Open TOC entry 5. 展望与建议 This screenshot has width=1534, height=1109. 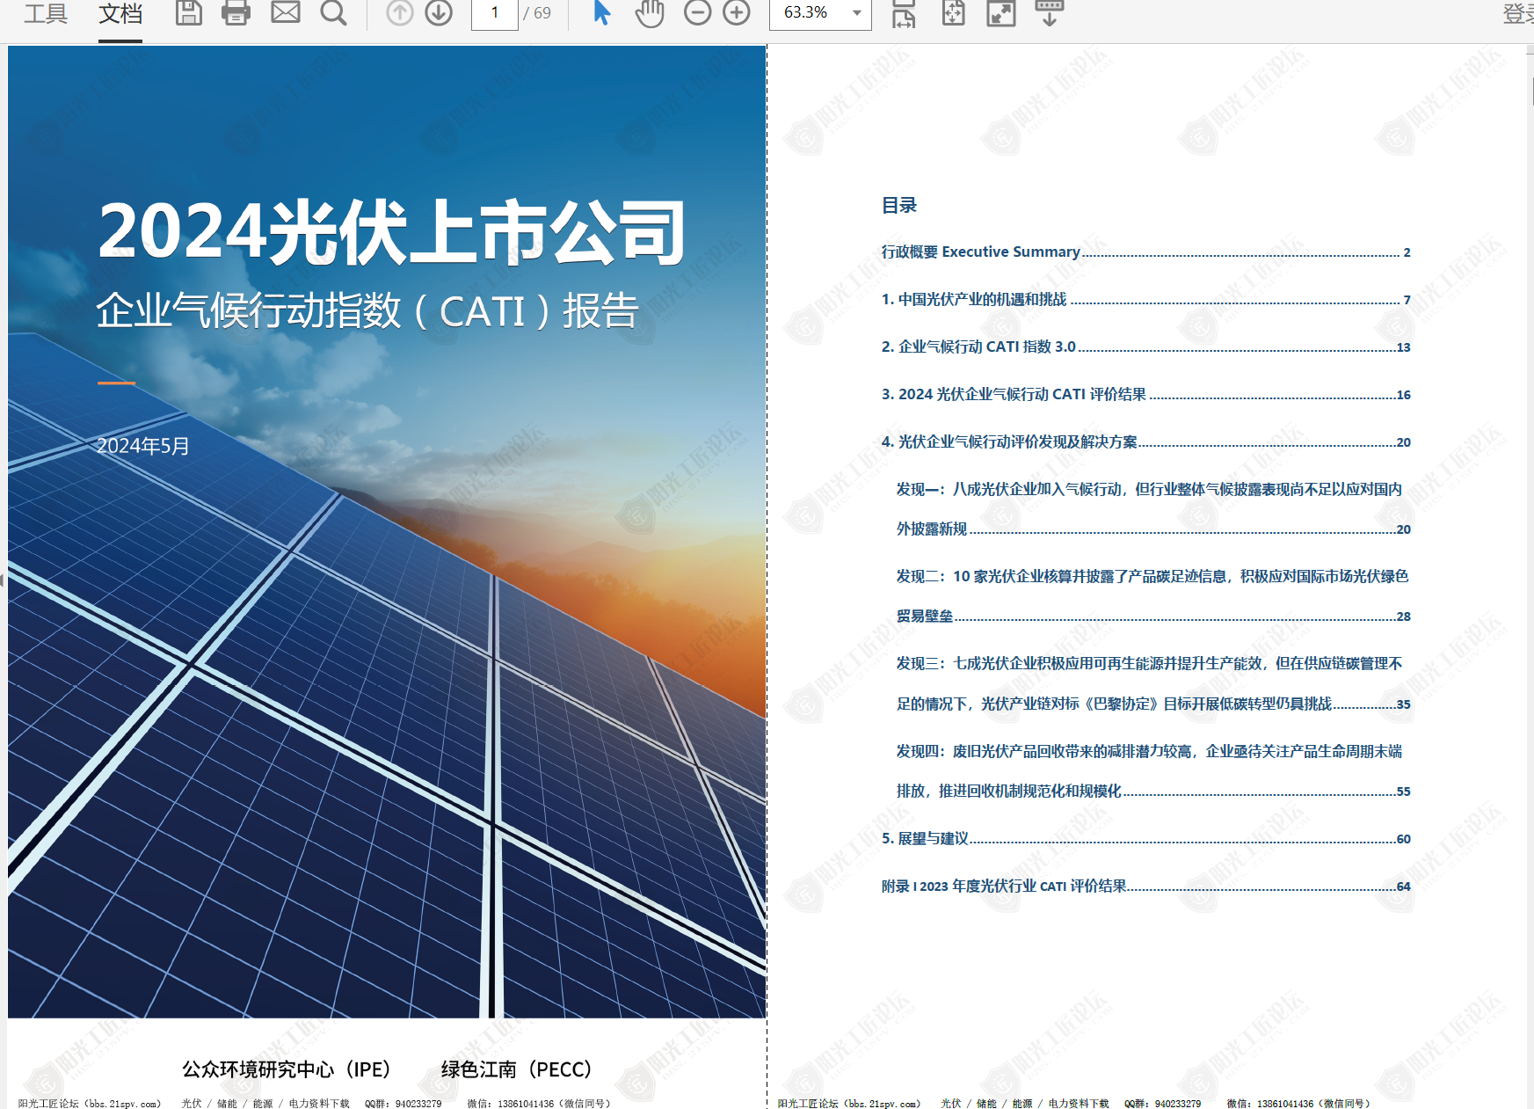1146,838
